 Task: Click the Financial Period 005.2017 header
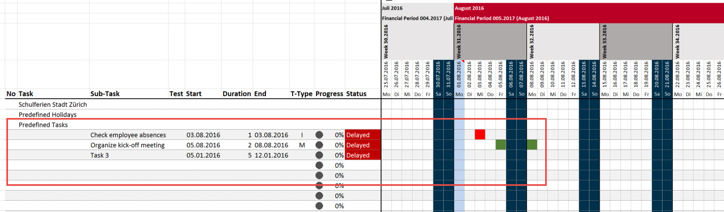tap(502, 18)
